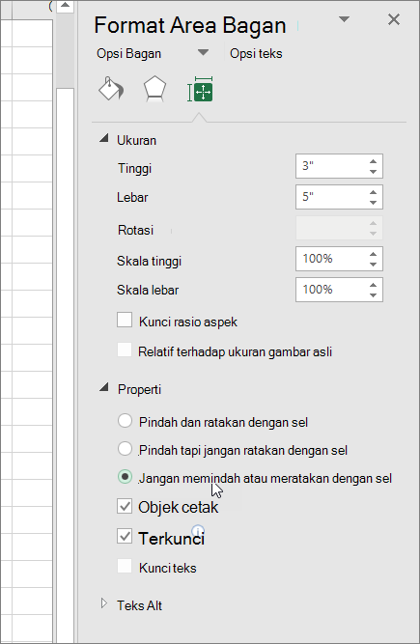Open the Fill & Line paint bucket tab

[x=111, y=89]
